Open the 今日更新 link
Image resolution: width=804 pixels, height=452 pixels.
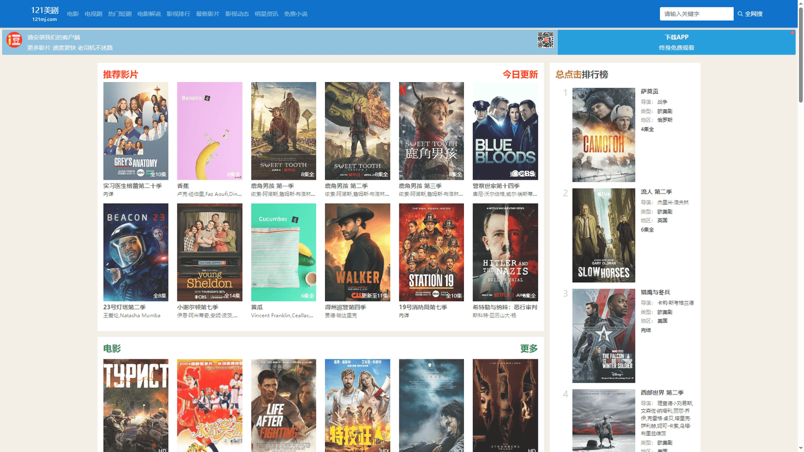[x=520, y=74]
